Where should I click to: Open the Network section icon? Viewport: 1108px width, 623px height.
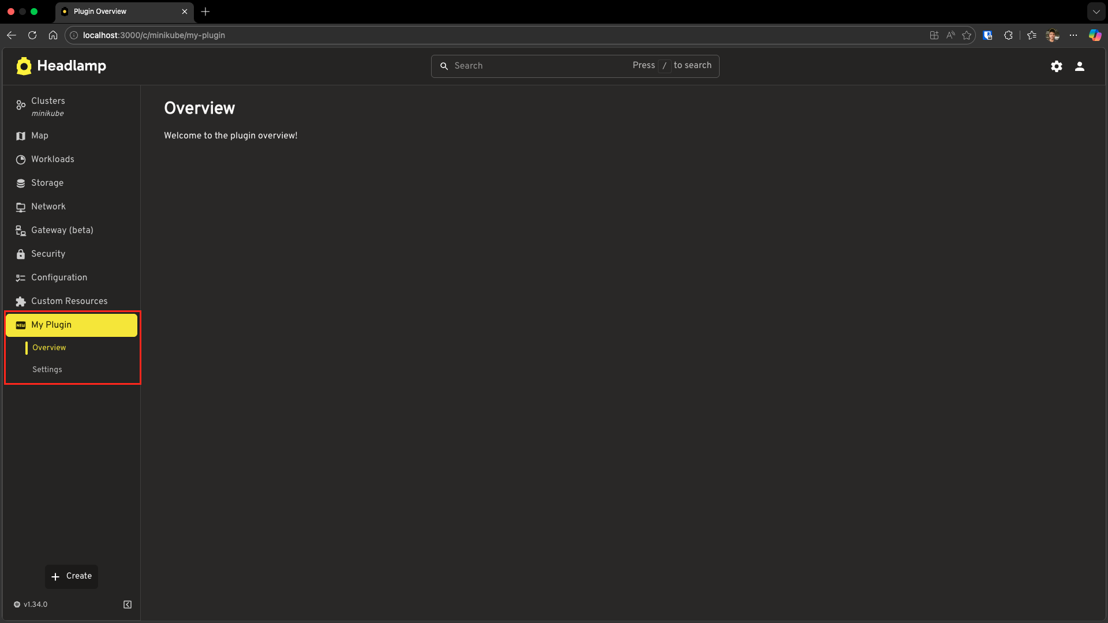[x=20, y=207]
